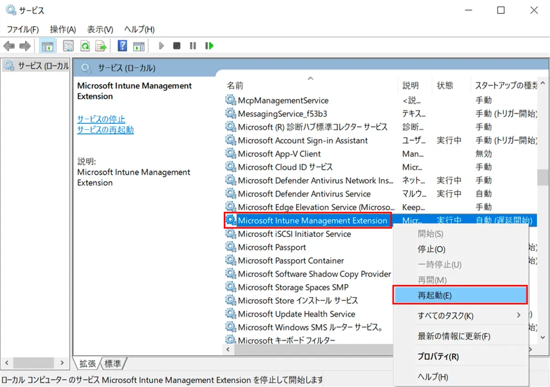
Task: Click gear icon of McpManagementService row
Action: [230, 100]
